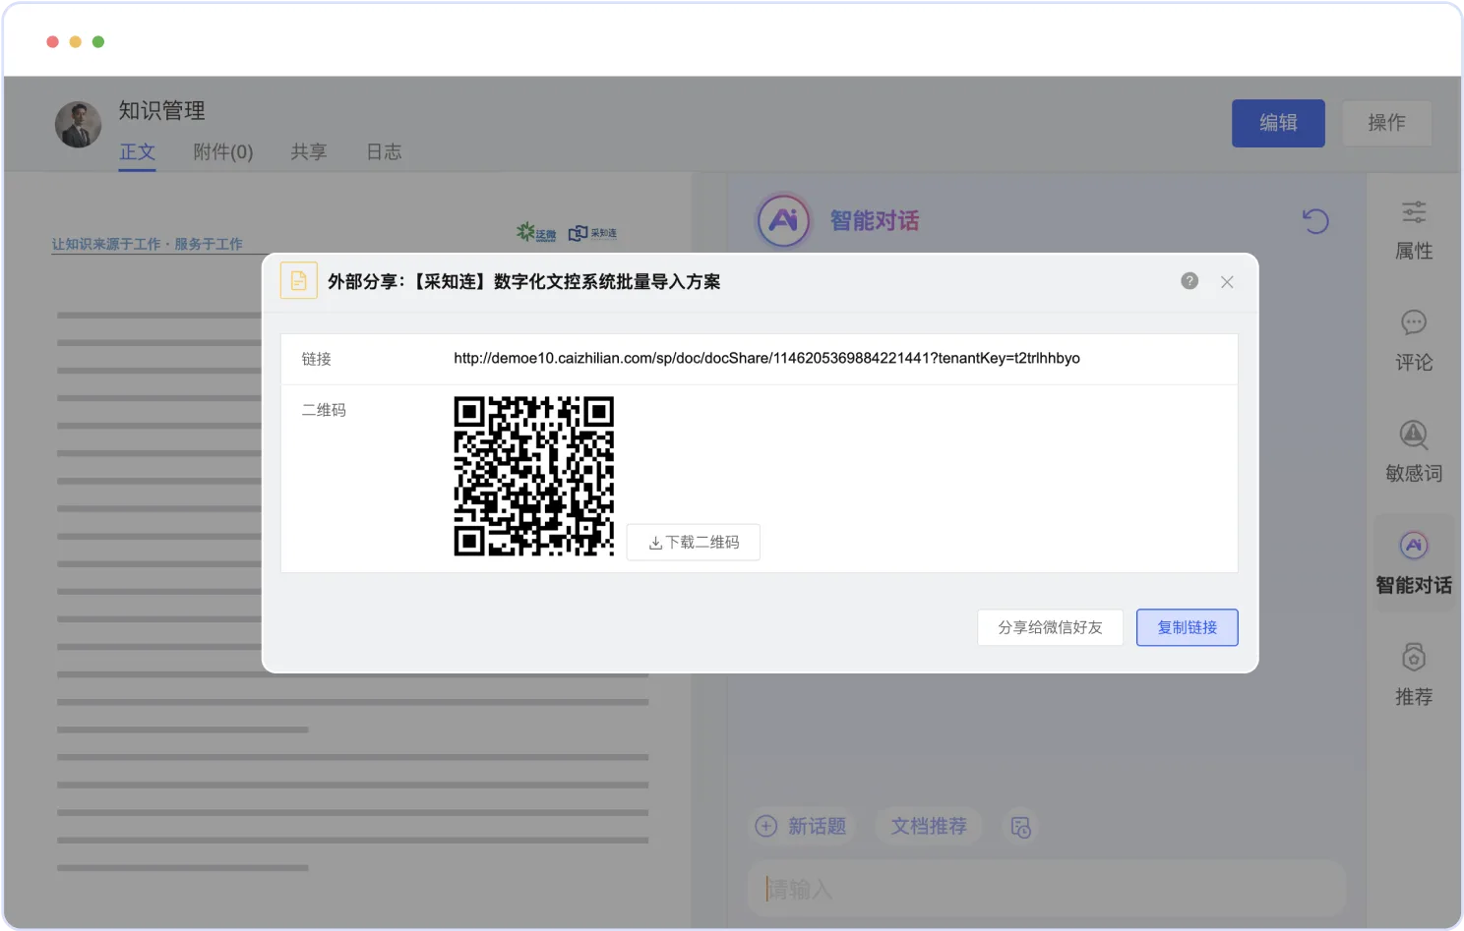Click the 采知连 logo in document

593,233
